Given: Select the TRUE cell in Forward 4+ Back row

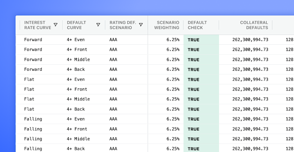Looking at the screenshot, I should 201,69.
